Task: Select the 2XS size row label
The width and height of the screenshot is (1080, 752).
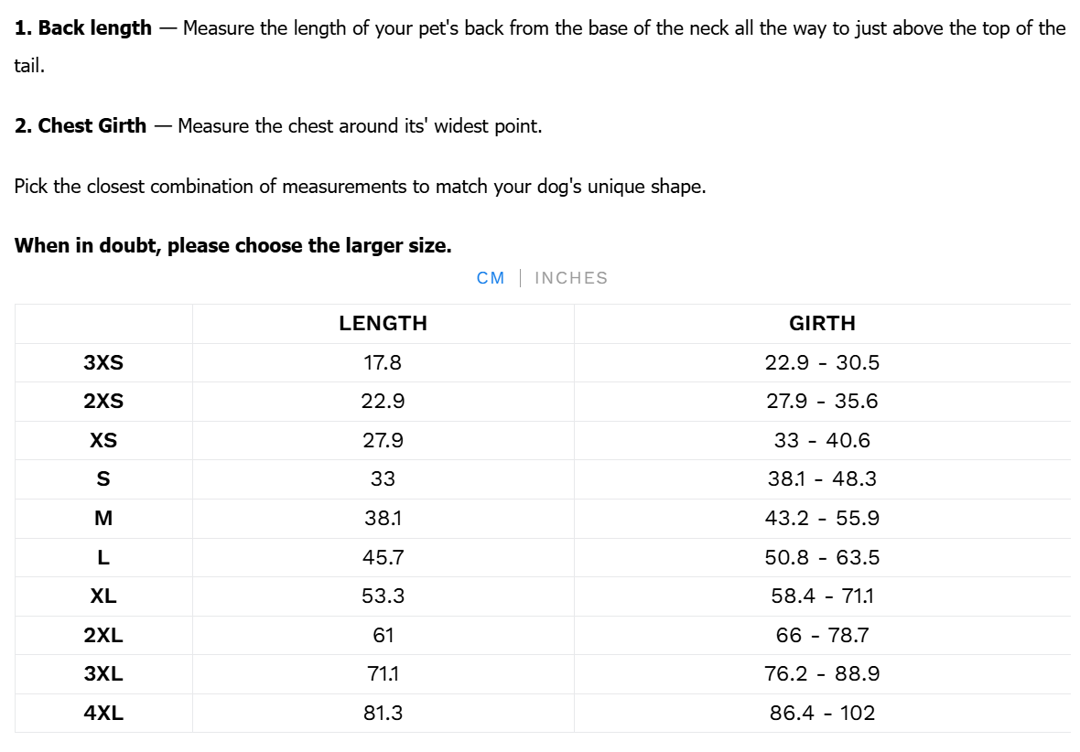Action: click(103, 401)
